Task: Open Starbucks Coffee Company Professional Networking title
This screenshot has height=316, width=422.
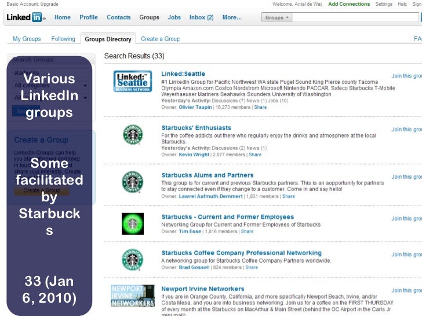Action: 241,253
